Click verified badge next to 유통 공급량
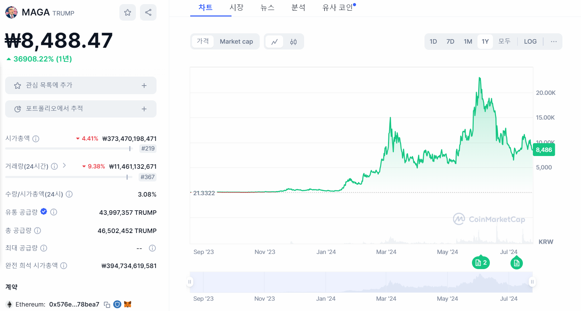The height and width of the screenshot is (311, 581). [x=44, y=211]
